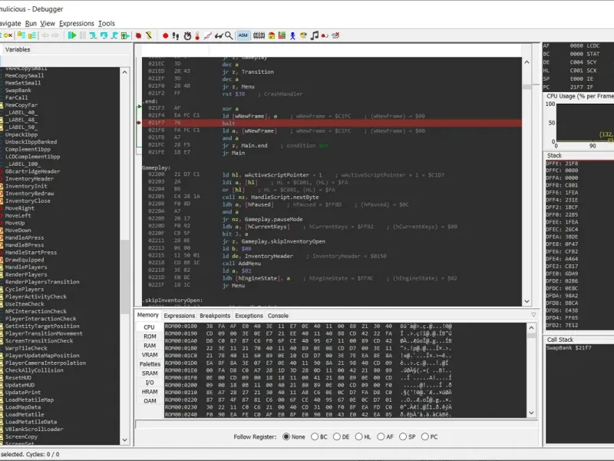This screenshot has width=614, height=461.
Task: Collapse the bottom panel using triangle arrow
Action: [x=533, y=315]
